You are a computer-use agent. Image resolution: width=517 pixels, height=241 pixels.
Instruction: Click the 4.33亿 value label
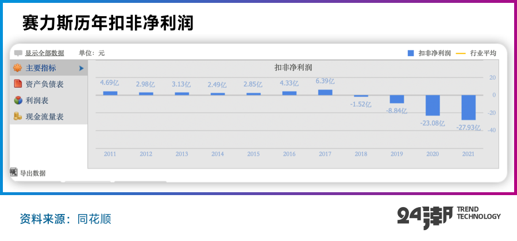(x=289, y=83)
